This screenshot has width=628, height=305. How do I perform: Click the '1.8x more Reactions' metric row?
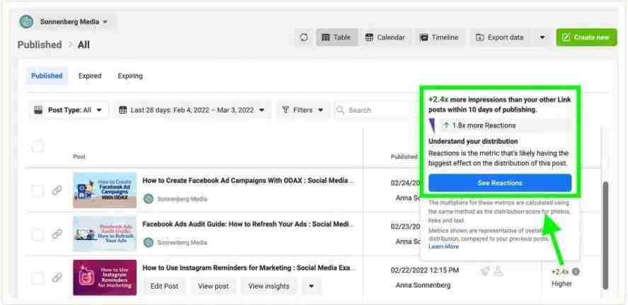(x=504, y=126)
